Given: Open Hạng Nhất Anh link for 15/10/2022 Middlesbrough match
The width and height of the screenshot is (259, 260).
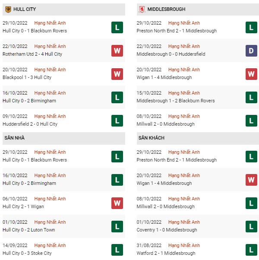Looking at the screenshot, I should (184, 93).
